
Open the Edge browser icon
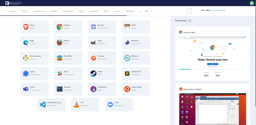pos(26,43)
